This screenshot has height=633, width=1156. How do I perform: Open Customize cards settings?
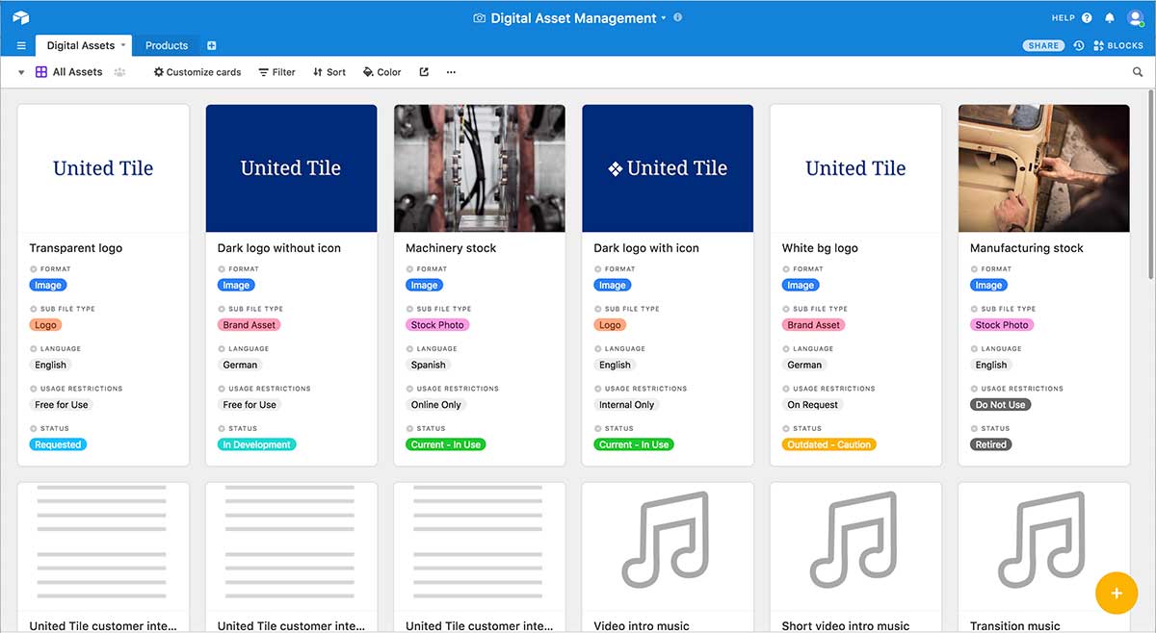[197, 72]
